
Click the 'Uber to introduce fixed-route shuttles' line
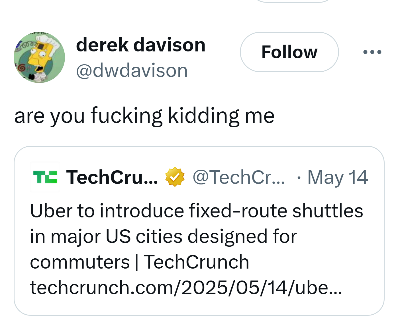pyautogui.click(x=197, y=211)
